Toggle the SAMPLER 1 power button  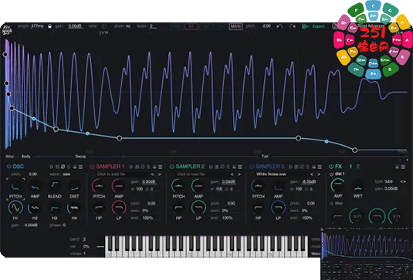tap(92, 167)
